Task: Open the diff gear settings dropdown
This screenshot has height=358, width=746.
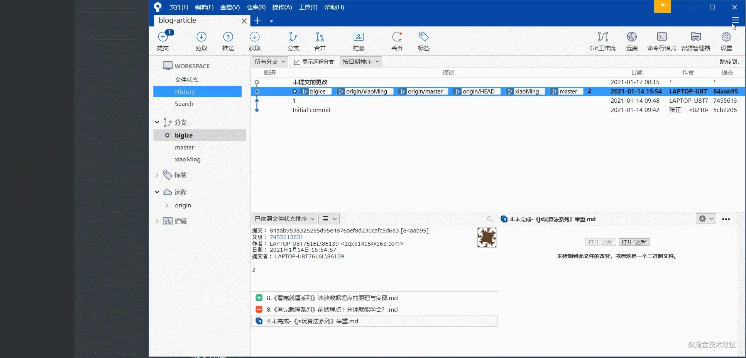Action: point(706,219)
